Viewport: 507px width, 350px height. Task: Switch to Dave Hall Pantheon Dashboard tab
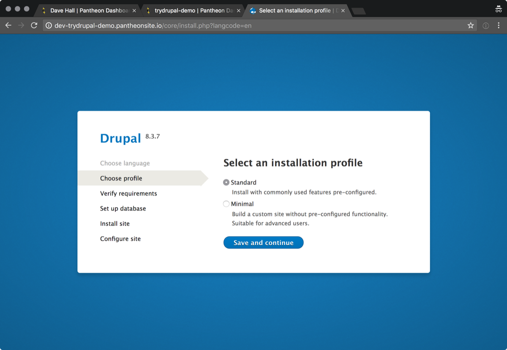point(88,11)
